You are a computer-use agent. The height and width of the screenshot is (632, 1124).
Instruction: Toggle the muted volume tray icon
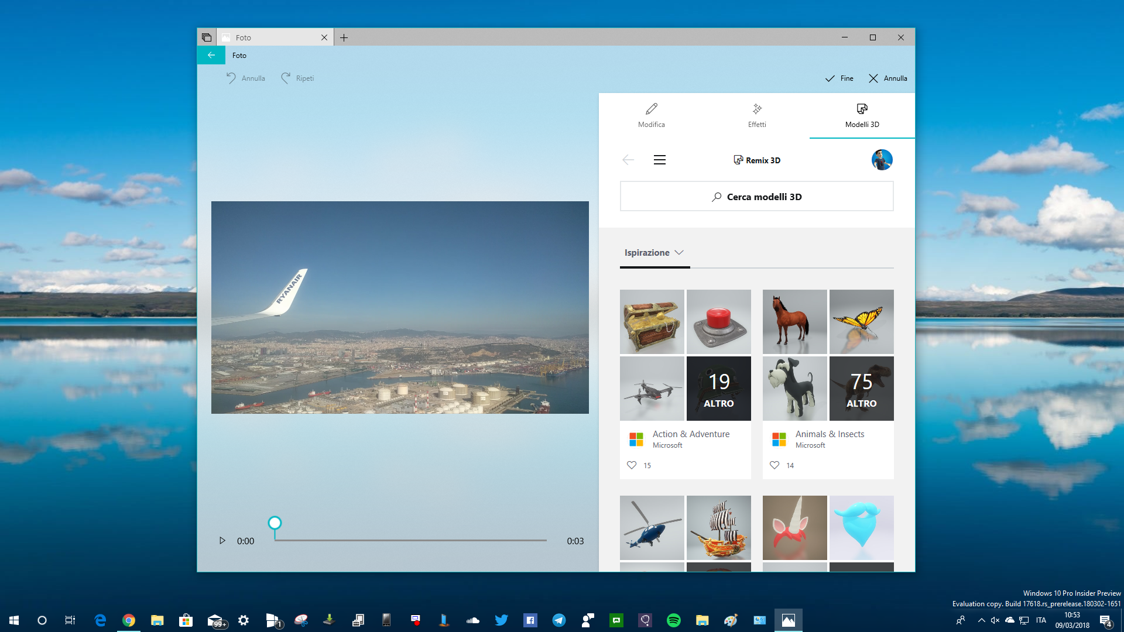tap(995, 620)
